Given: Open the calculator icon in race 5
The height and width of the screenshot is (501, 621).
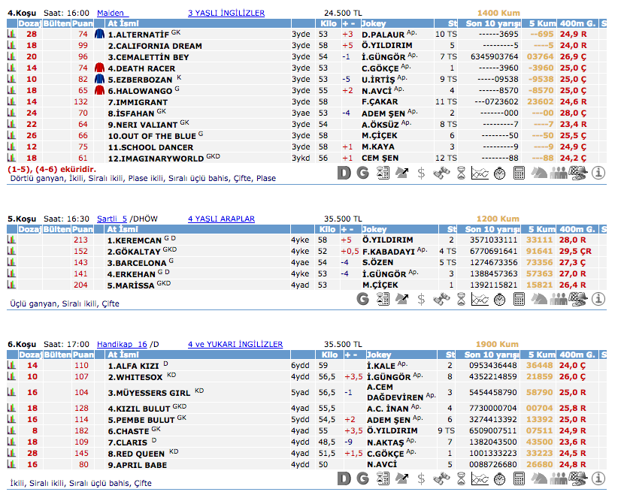Looking at the screenshot, I should (519, 299).
